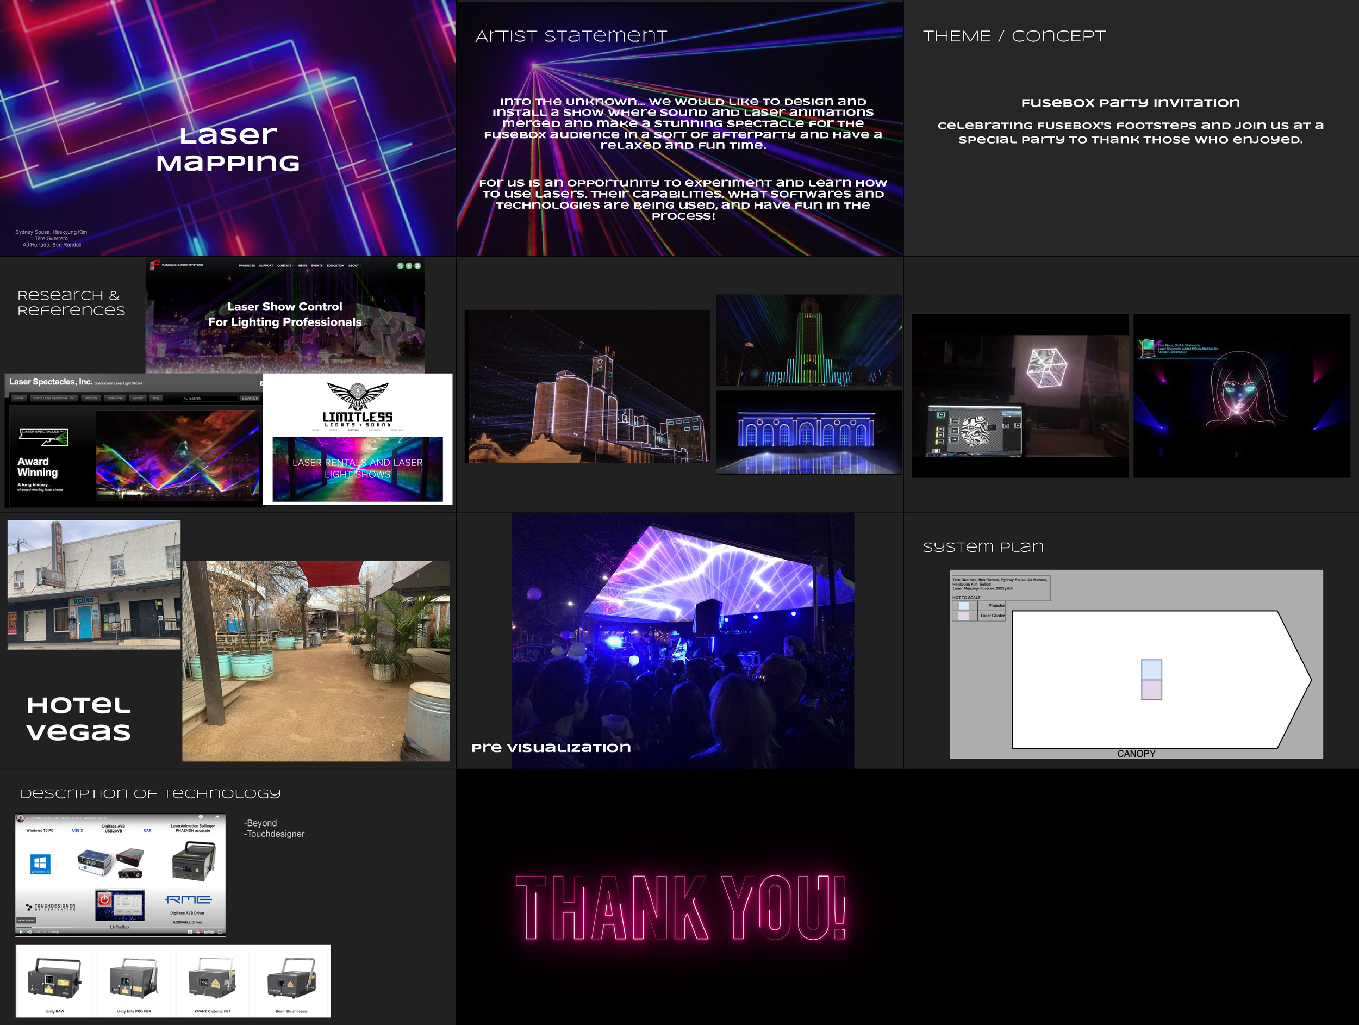Click Services in Limitless site menu
This screenshot has height=1025, width=1359.
(353, 430)
